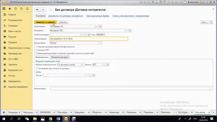Open the Продажа section
This screenshot has height=122, width=217.
pos(12,42)
